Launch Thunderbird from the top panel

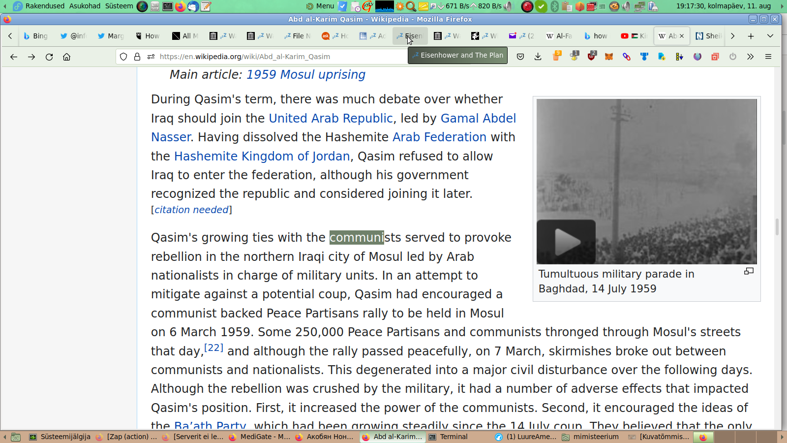[x=193, y=6]
